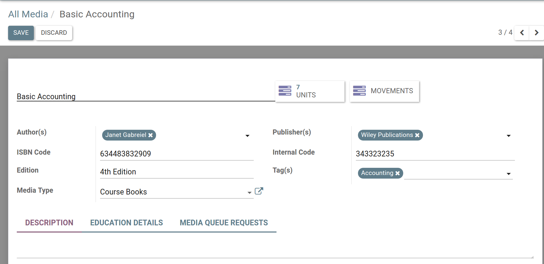Go to the previous media record
544x264 pixels.
(522, 33)
